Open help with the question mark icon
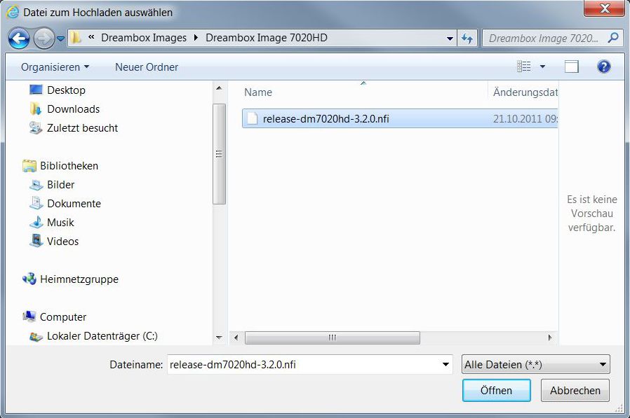 coord(603,67)
